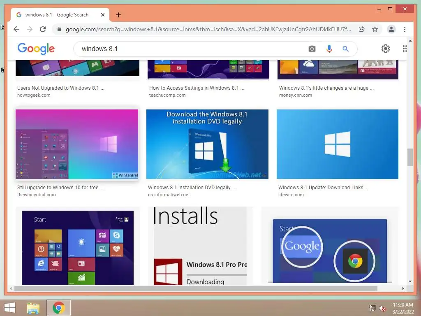Image resolution: width=421 pixels, height=316 pixels.
Task: Open the taskbar clock and date
Action: coord(403,308)
